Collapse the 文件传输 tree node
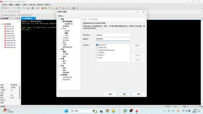This screenshot has height=114, width=203. click(x=60, y=75)
